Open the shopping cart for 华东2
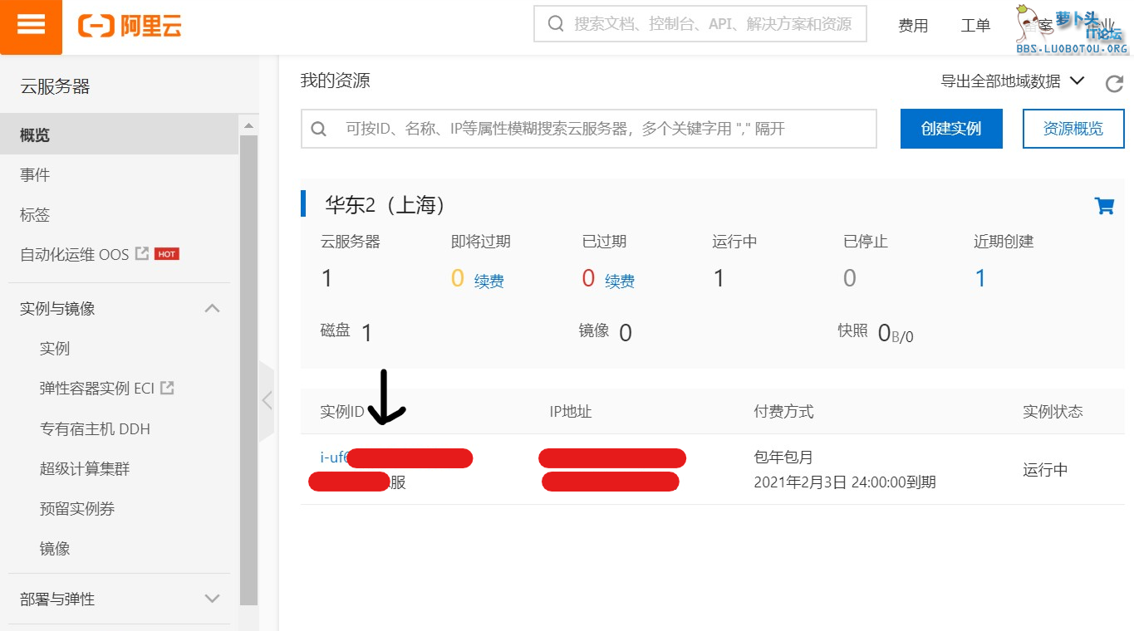1134x631 pixels. [x=1104, y=205]
